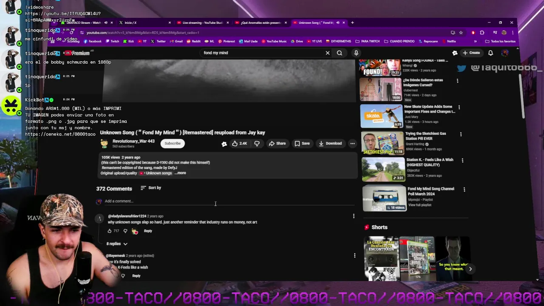Open the PARA TWITCH bookmarks folder
This screenshot has height=306, width=544.
[368, 41]
